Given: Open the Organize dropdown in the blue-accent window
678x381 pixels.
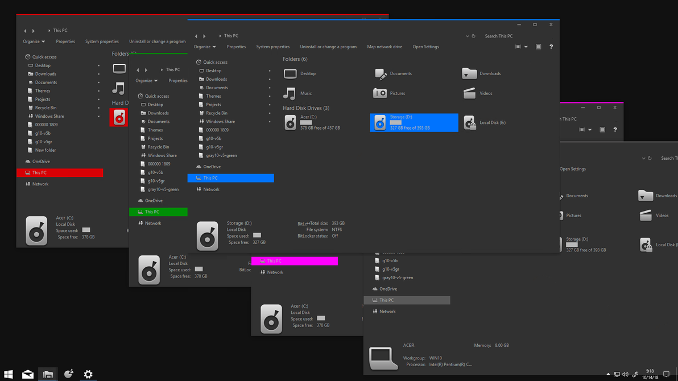Looking at the screenshot, I should [205, 47].
